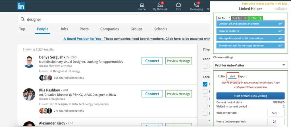This screenshot has height=127, width=291.
Task: Open the Jobs briefcase in navigation
Action: click(x=178, y=7)
